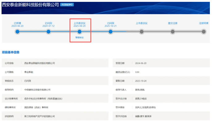This screenshot has width=212, height=123.
Task: Click the law firm 国浩律师（西安）事务所
Action: coord(36,107)
